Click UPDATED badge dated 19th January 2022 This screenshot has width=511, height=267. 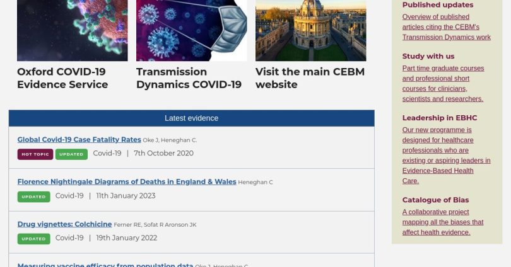pyautogui.click(x=33, y=239)
